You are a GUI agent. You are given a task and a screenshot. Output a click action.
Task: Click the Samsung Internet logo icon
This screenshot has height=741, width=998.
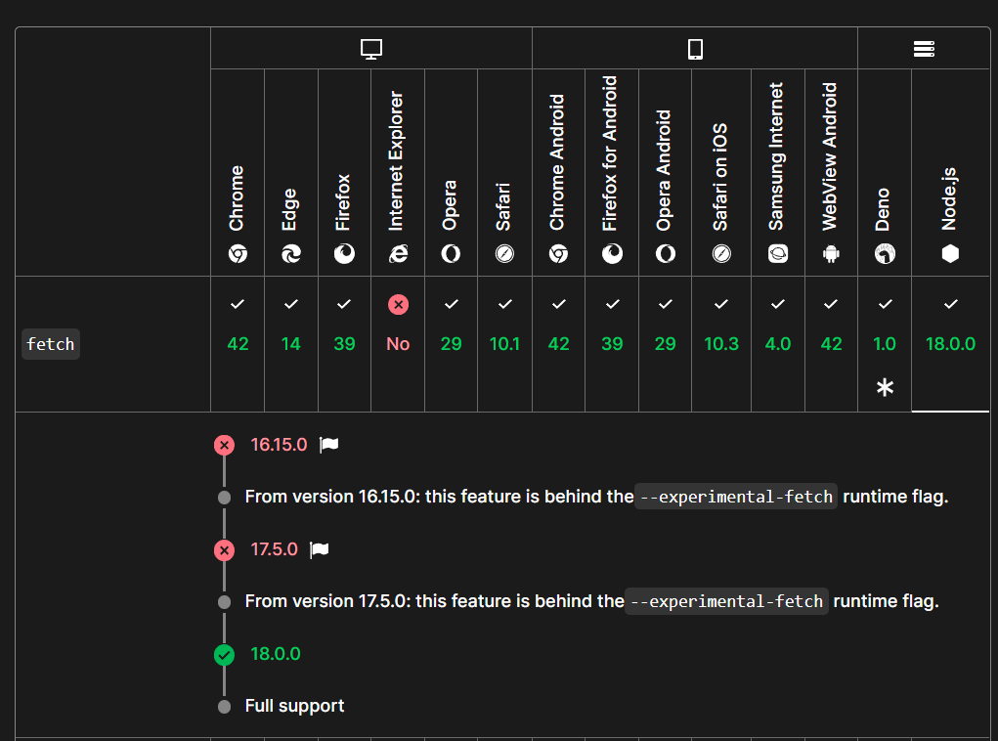pyautogui.click(x=778, y=254)
